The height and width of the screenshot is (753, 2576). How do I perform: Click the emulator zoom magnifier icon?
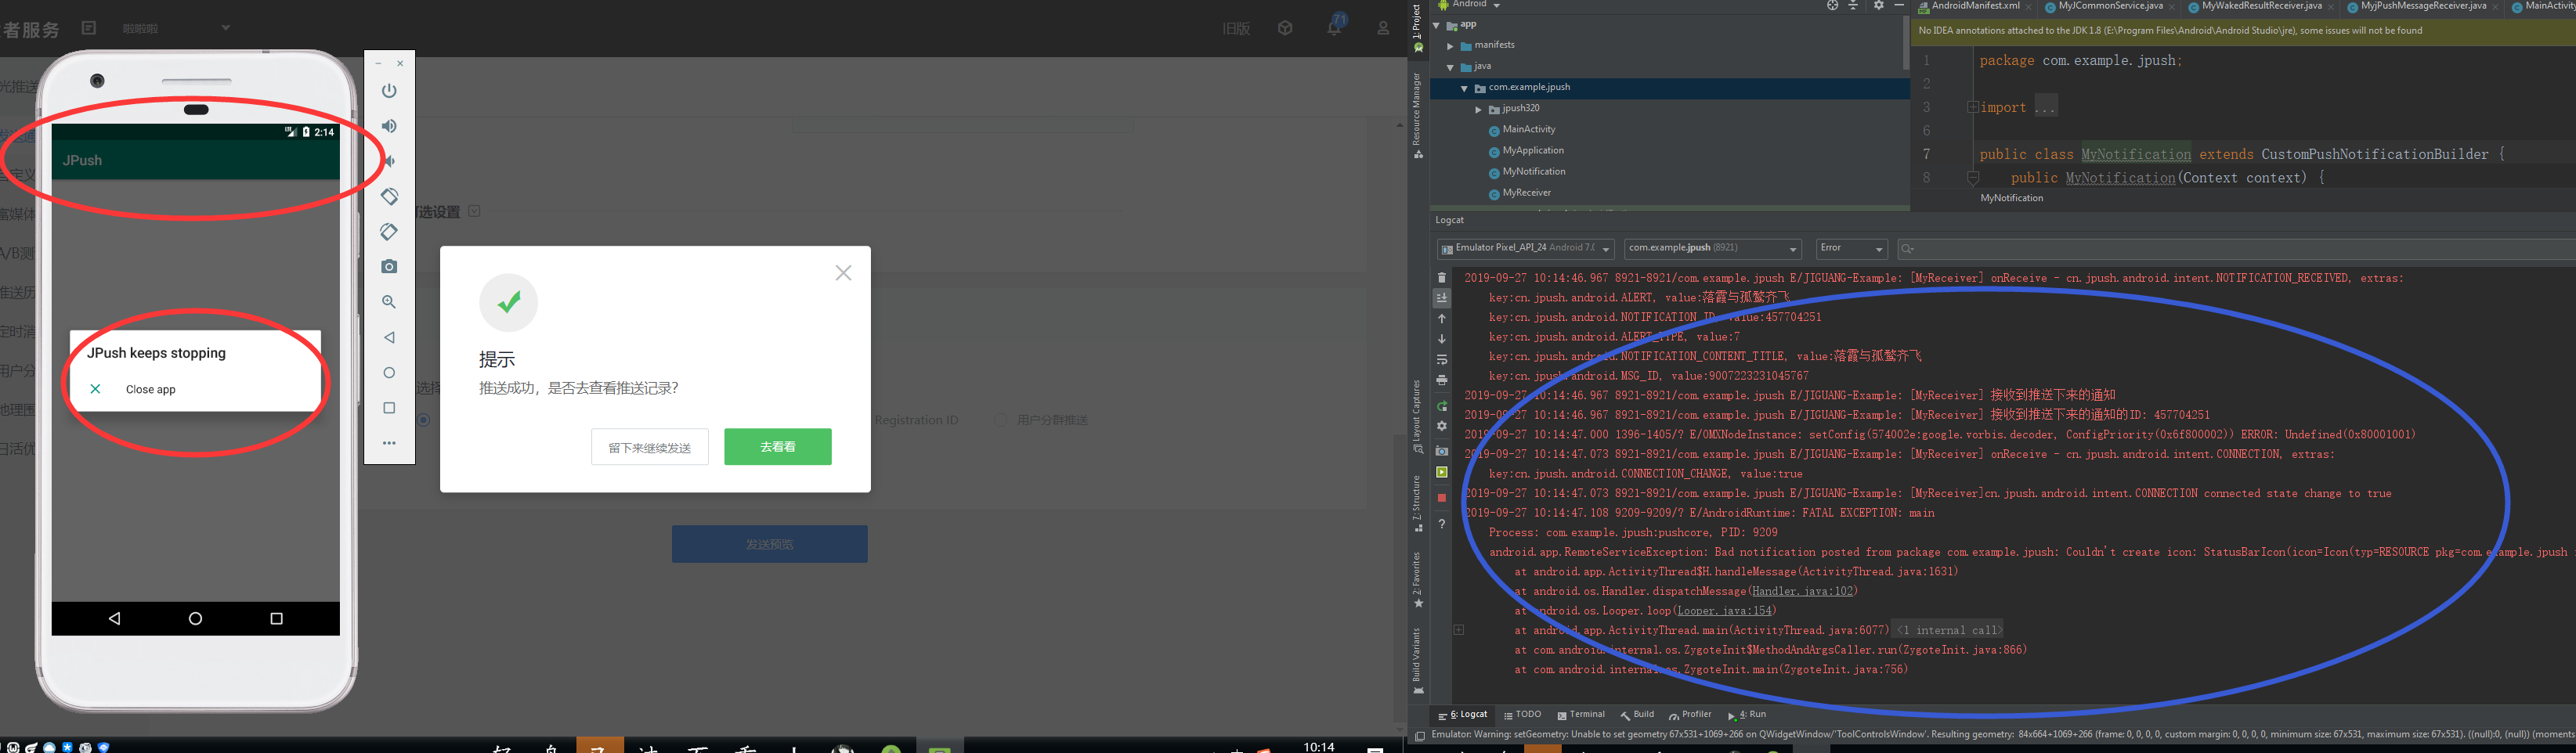(x=389, y=302)
